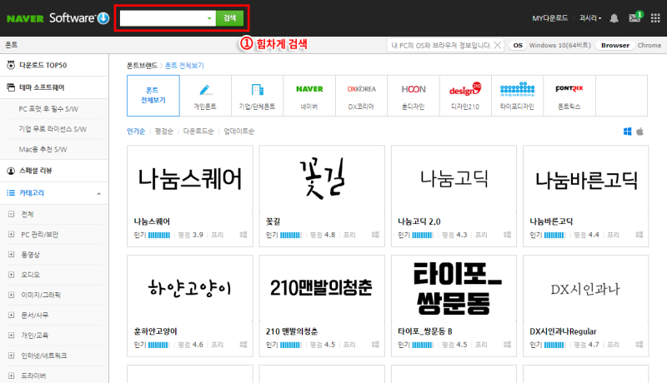This screenshot has width=667, height=383.
Task: Click the NAVER logo text
Action: pos(25,18)
